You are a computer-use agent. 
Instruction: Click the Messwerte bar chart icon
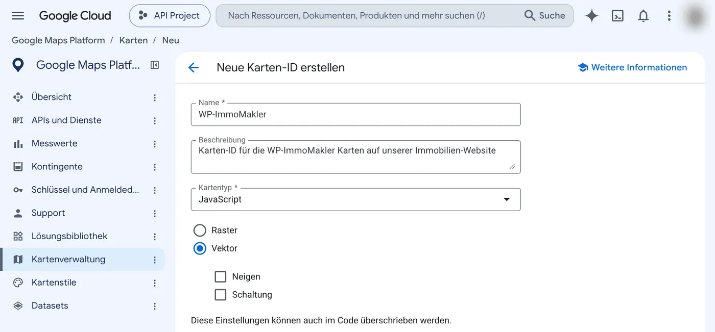point(18,144)
